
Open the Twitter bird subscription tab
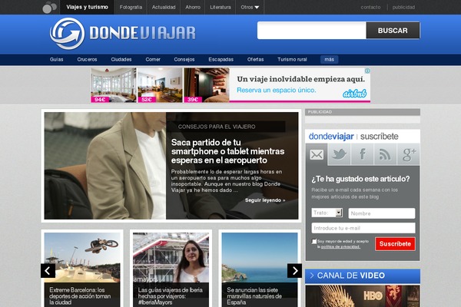pyautogui.click(x=339, y=154)
